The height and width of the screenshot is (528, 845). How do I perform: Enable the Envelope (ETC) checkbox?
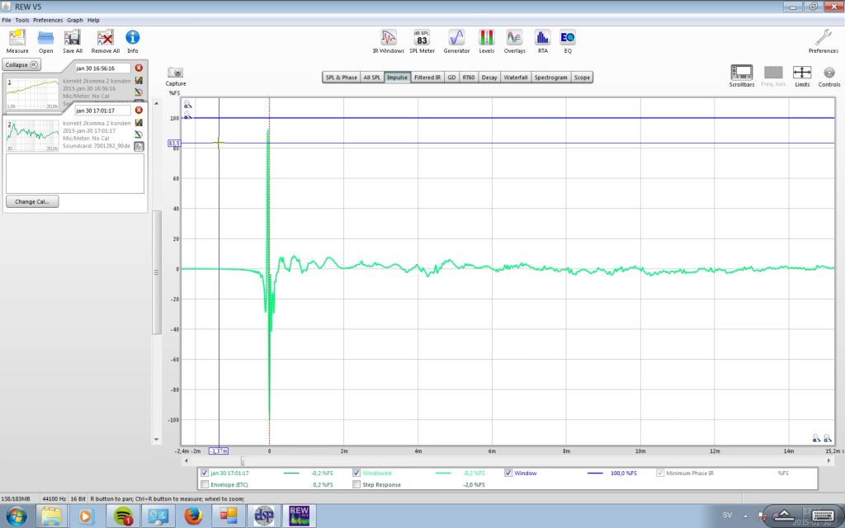[x=205, y=484]
